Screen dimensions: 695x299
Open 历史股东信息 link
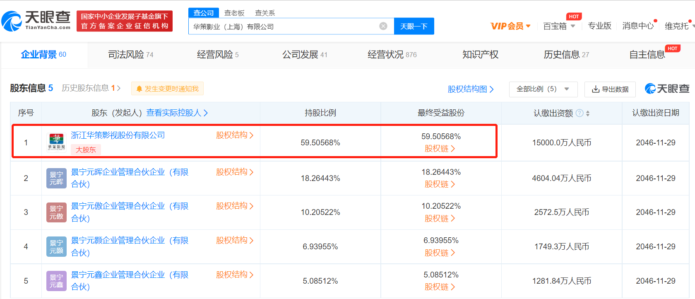(x=91, y=88)
